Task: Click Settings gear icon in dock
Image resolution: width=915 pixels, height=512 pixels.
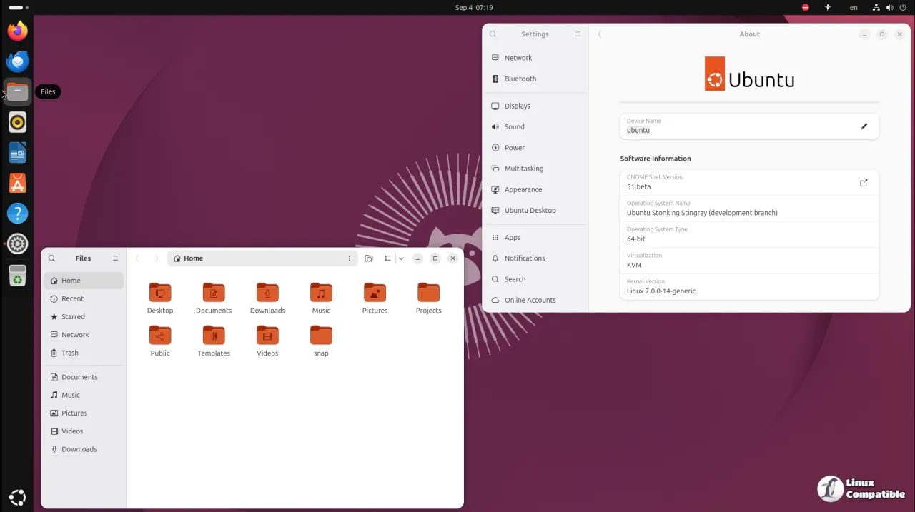Action: click(x=17, y=244)
